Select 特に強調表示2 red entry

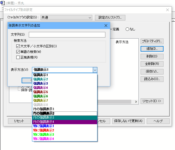click(65, 130)
